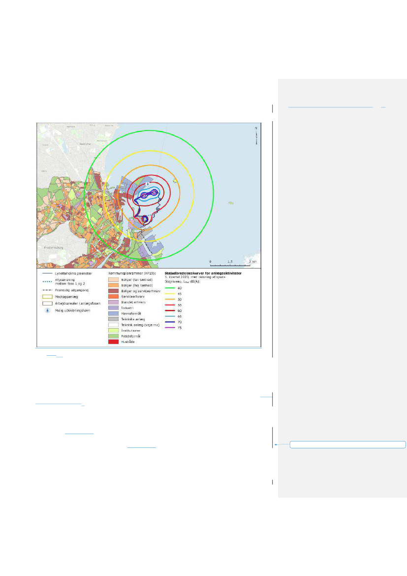Click the 'Teknisk anlæg (veje mv)' legend label
407x576 pixels.
(140, 325)
